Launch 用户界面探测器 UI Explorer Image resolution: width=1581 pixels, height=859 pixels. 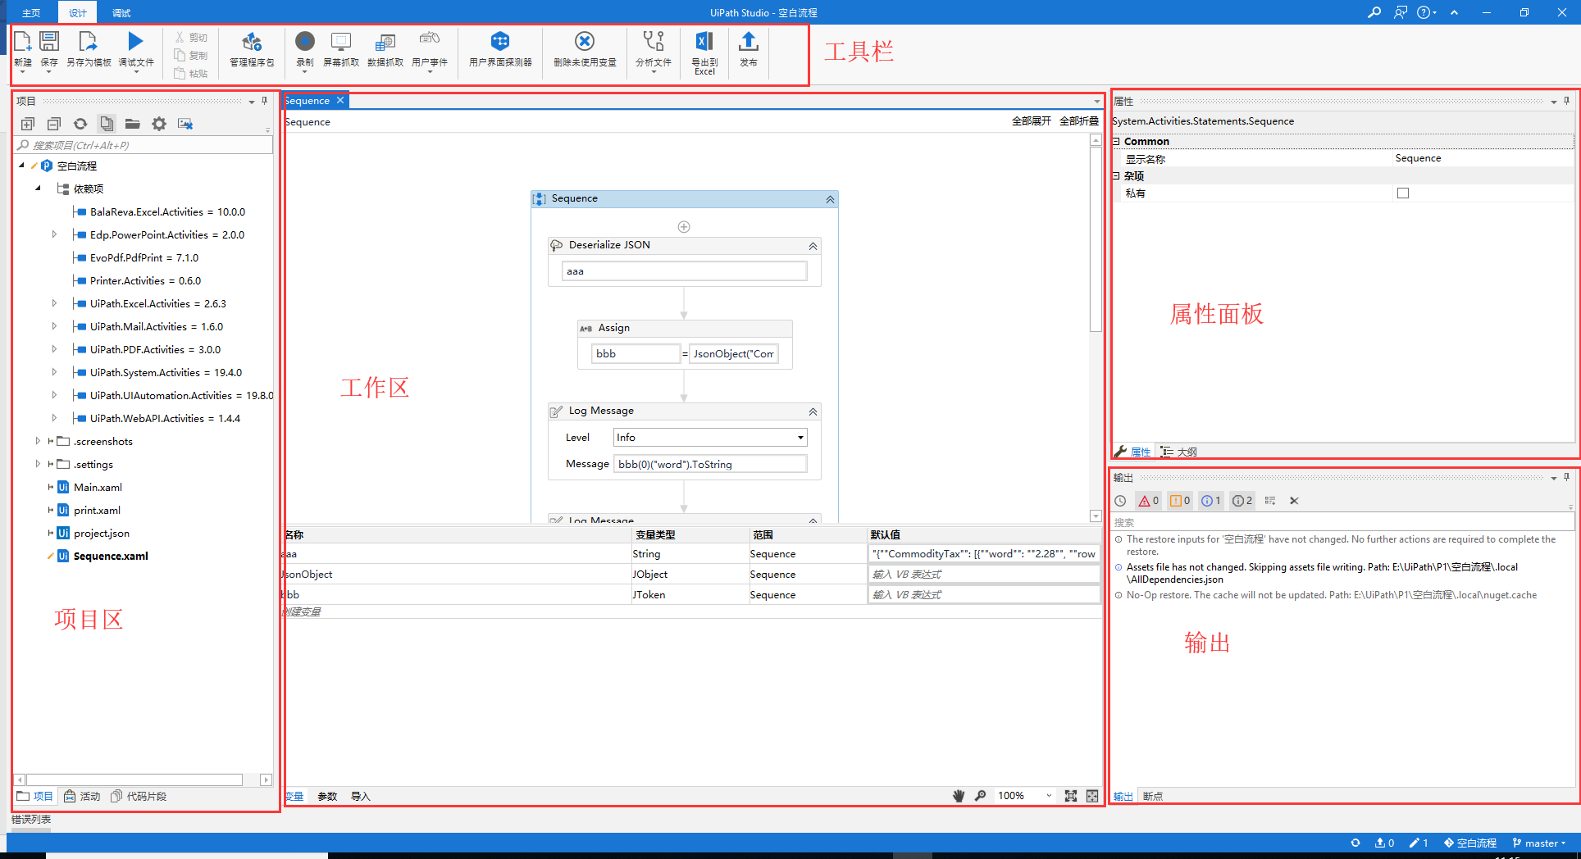click(500, 49)
